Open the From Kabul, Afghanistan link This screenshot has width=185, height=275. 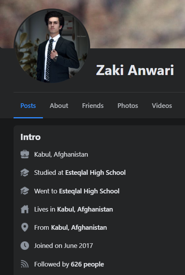(x=79, y=228)
